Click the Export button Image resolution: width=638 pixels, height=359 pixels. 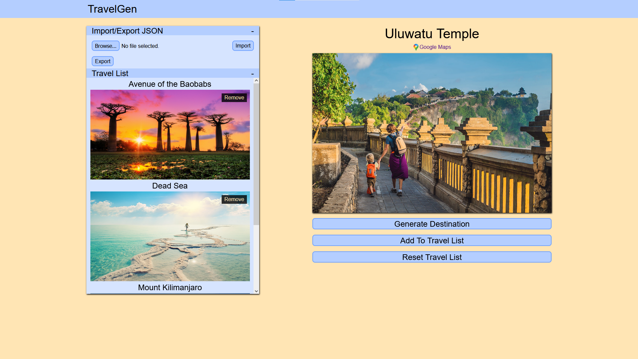(x=103, y=61)
